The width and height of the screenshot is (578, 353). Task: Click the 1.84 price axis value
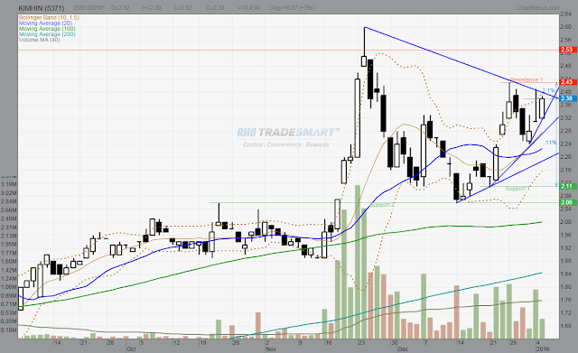point(566,274)
